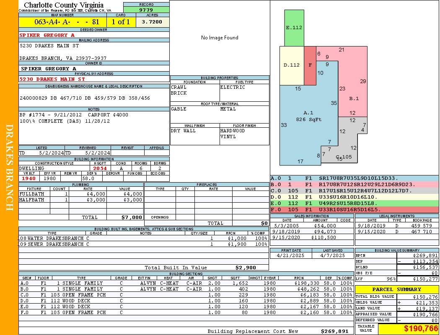Click the 'No Image Found' placeholder

(x=220, y=38)
